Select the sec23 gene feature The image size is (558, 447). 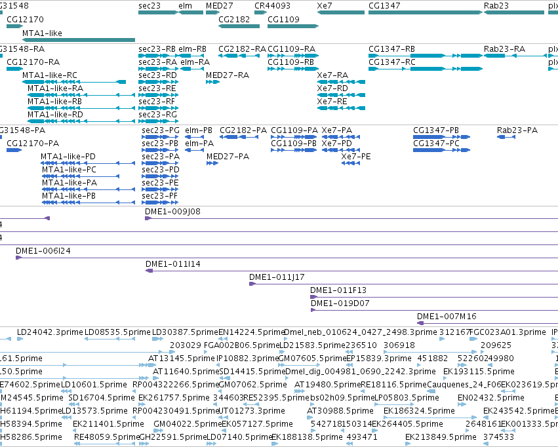click(157, 12)
